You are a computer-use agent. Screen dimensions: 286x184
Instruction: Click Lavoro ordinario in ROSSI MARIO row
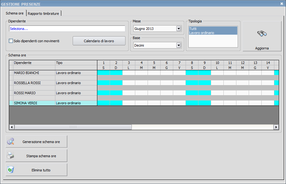(68, 93)
